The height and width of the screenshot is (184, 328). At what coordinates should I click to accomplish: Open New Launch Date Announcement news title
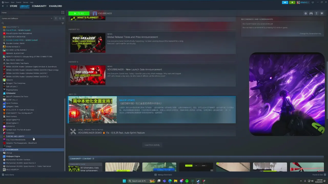pos(135,70)
